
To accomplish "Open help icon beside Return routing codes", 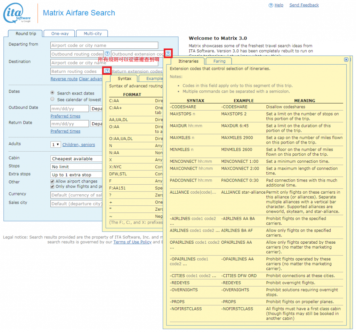I will tap(107, 71).
